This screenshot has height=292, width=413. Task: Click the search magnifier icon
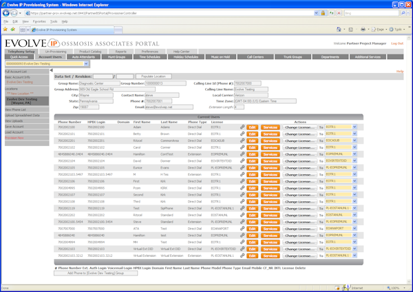coord(403,13)
